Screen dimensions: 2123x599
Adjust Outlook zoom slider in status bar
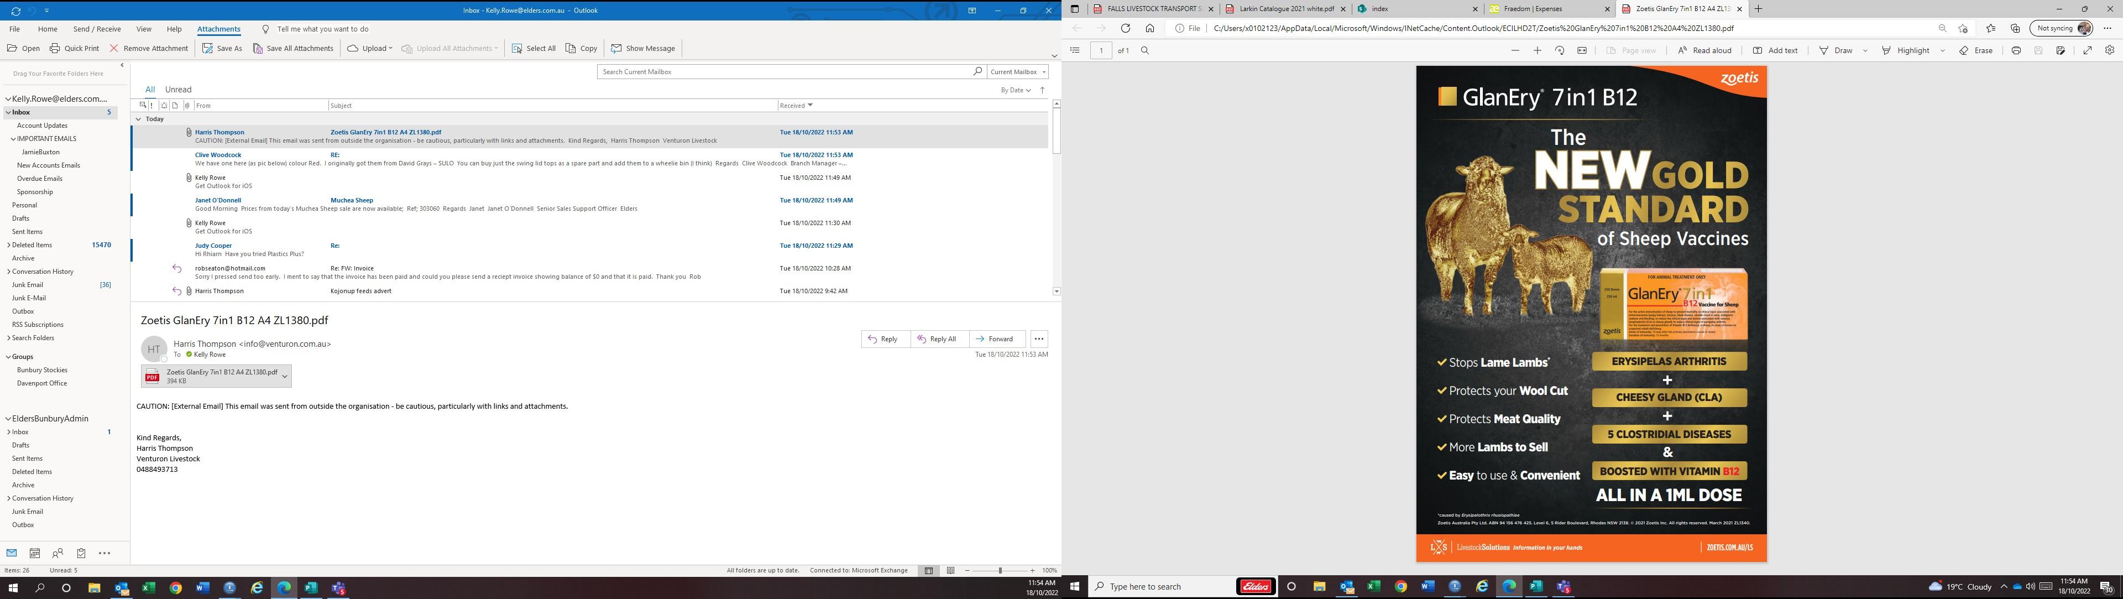(x=1000, y=570)
